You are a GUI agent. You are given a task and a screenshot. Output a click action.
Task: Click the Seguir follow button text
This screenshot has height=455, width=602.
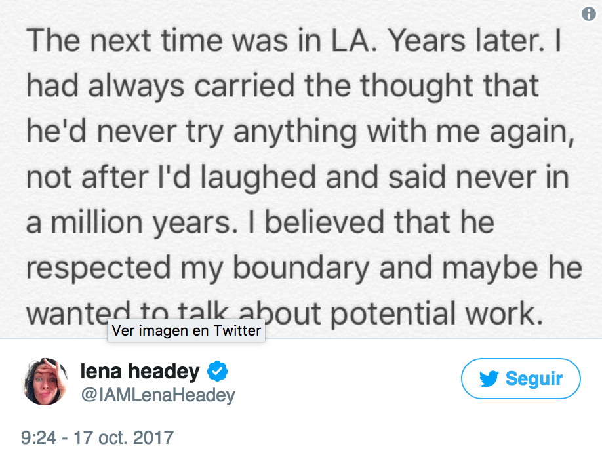[x=534, y=378]
